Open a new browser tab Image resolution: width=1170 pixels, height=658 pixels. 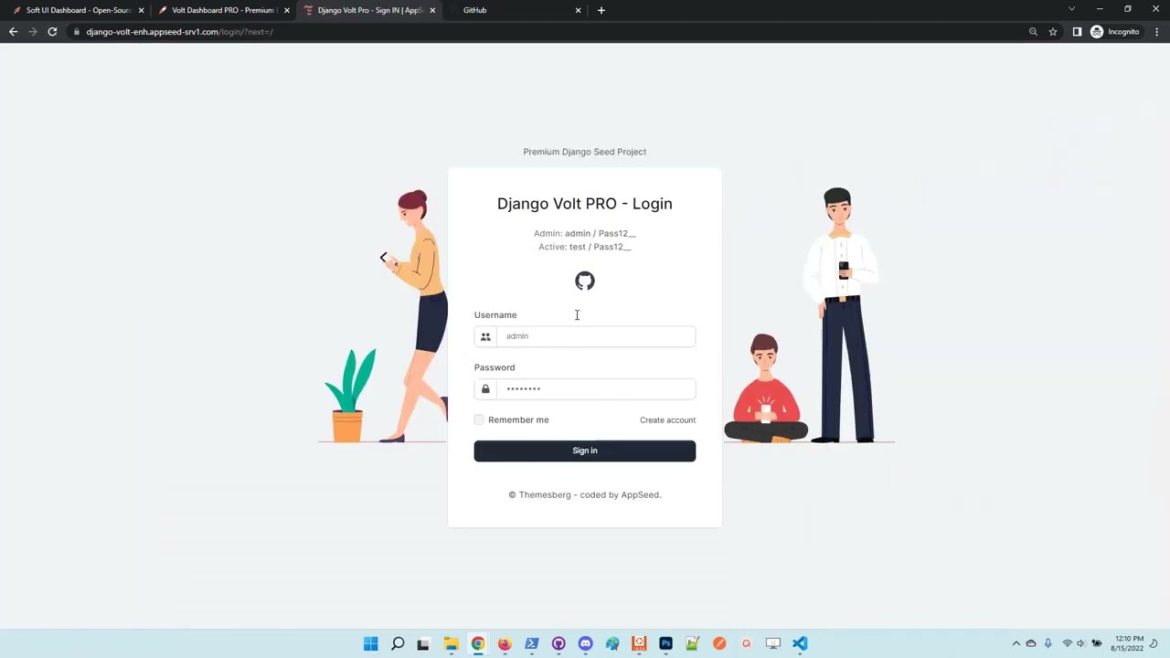point(601,10)
